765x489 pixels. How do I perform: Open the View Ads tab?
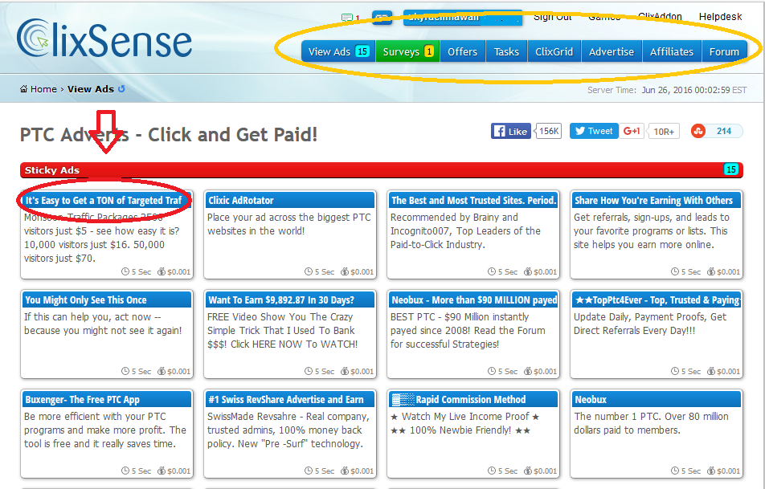338,51
